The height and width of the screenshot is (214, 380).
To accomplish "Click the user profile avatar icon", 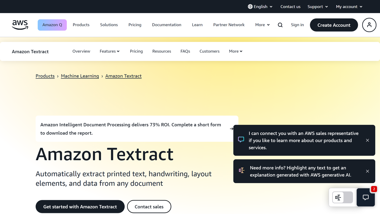I will pos(369,25).
